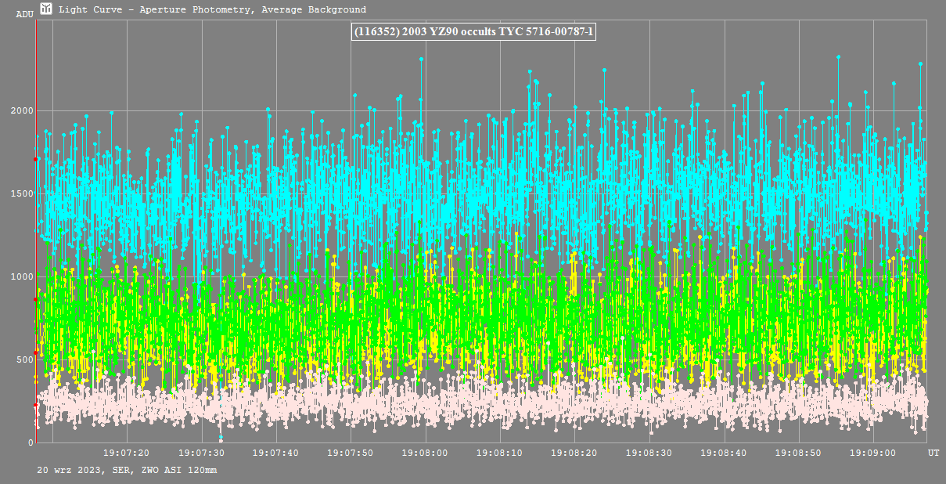This screenshot has width=946, height=484.
Task: Click the light curve app icon
Action: (46, 9)
